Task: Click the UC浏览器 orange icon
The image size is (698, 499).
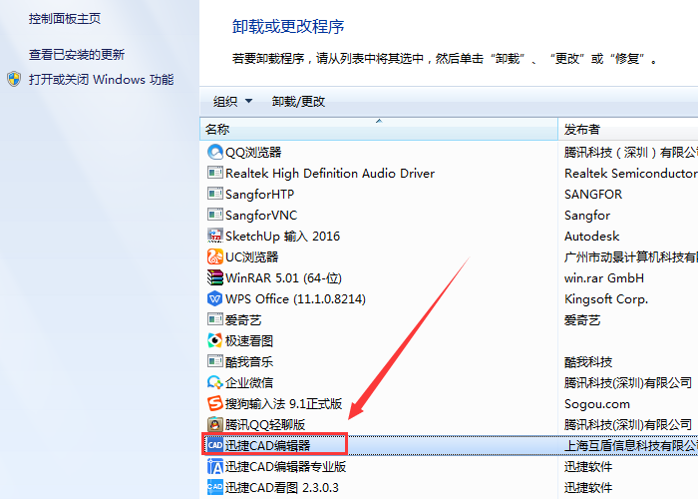Action: tap(215, 256)
